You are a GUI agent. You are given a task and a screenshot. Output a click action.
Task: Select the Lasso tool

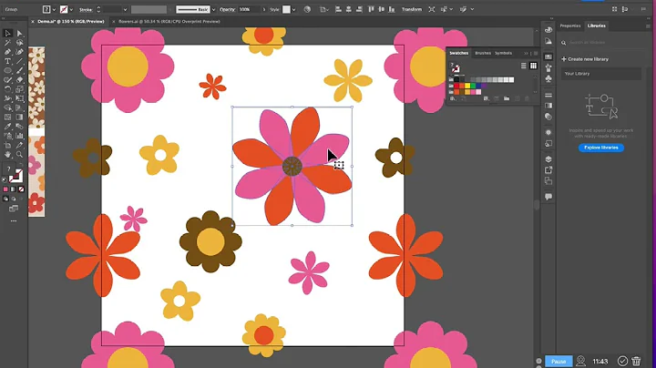coord(20,43)
